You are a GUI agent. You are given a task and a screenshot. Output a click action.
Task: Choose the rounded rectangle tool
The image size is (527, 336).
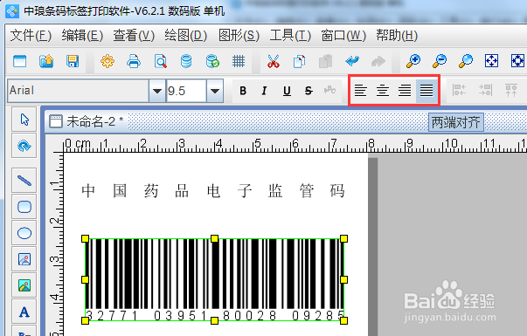[x=24, y=207]
